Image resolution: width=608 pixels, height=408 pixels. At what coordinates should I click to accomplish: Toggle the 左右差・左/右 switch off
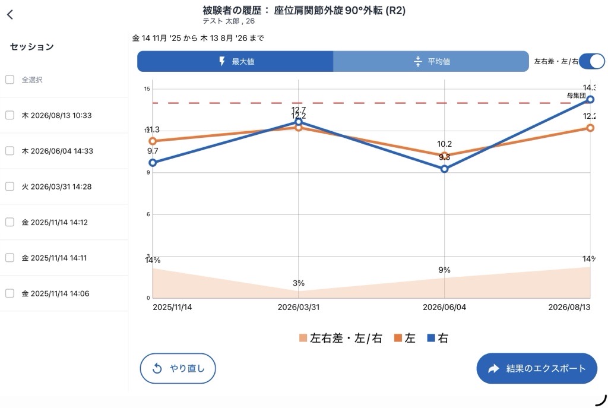[x=592, y=61]
